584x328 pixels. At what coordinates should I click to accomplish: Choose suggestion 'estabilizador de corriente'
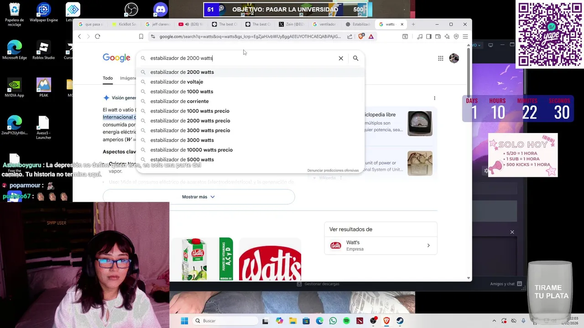(250, 101)
